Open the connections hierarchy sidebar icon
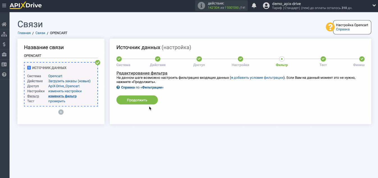Viewport: 378px width, 178px height. [4, 34]
